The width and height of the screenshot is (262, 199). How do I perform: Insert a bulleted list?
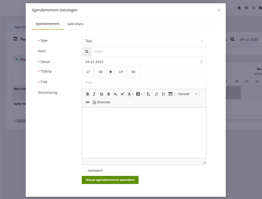tap(163, 94)
